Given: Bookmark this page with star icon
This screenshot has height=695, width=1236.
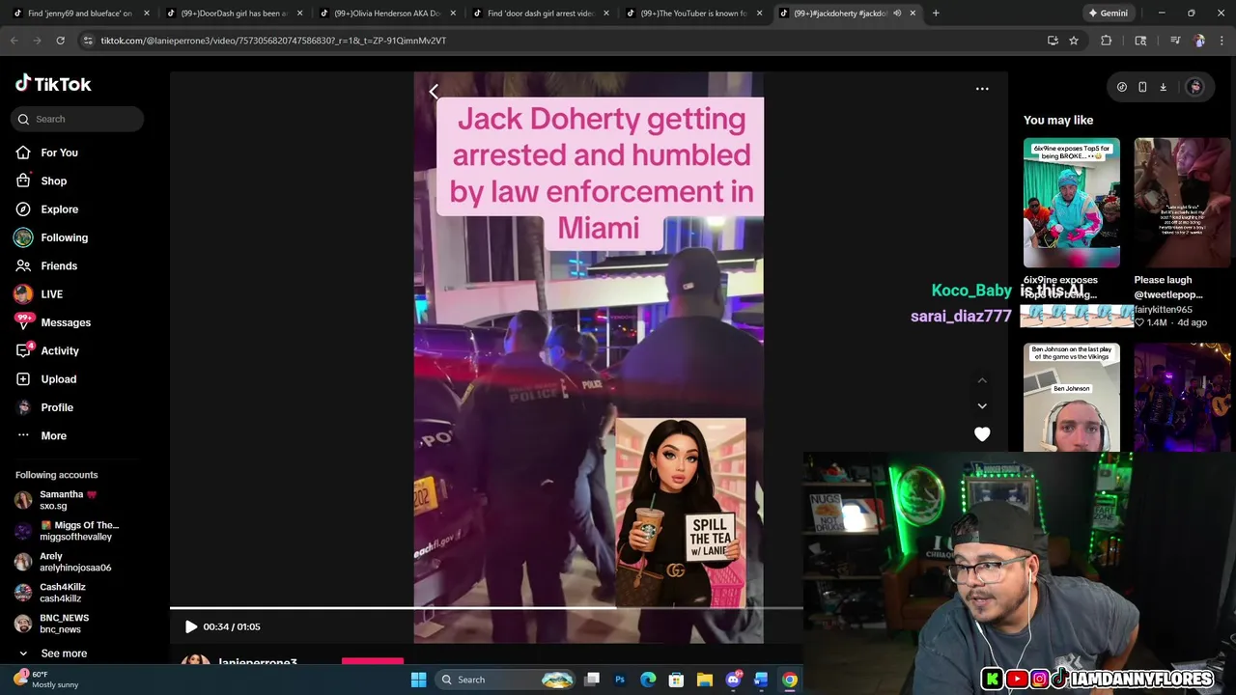Looking at the screenshot, I should pos(1074,41).
